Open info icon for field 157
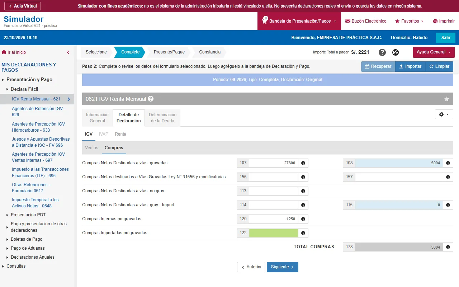459x287 pixels. point(448,177)
